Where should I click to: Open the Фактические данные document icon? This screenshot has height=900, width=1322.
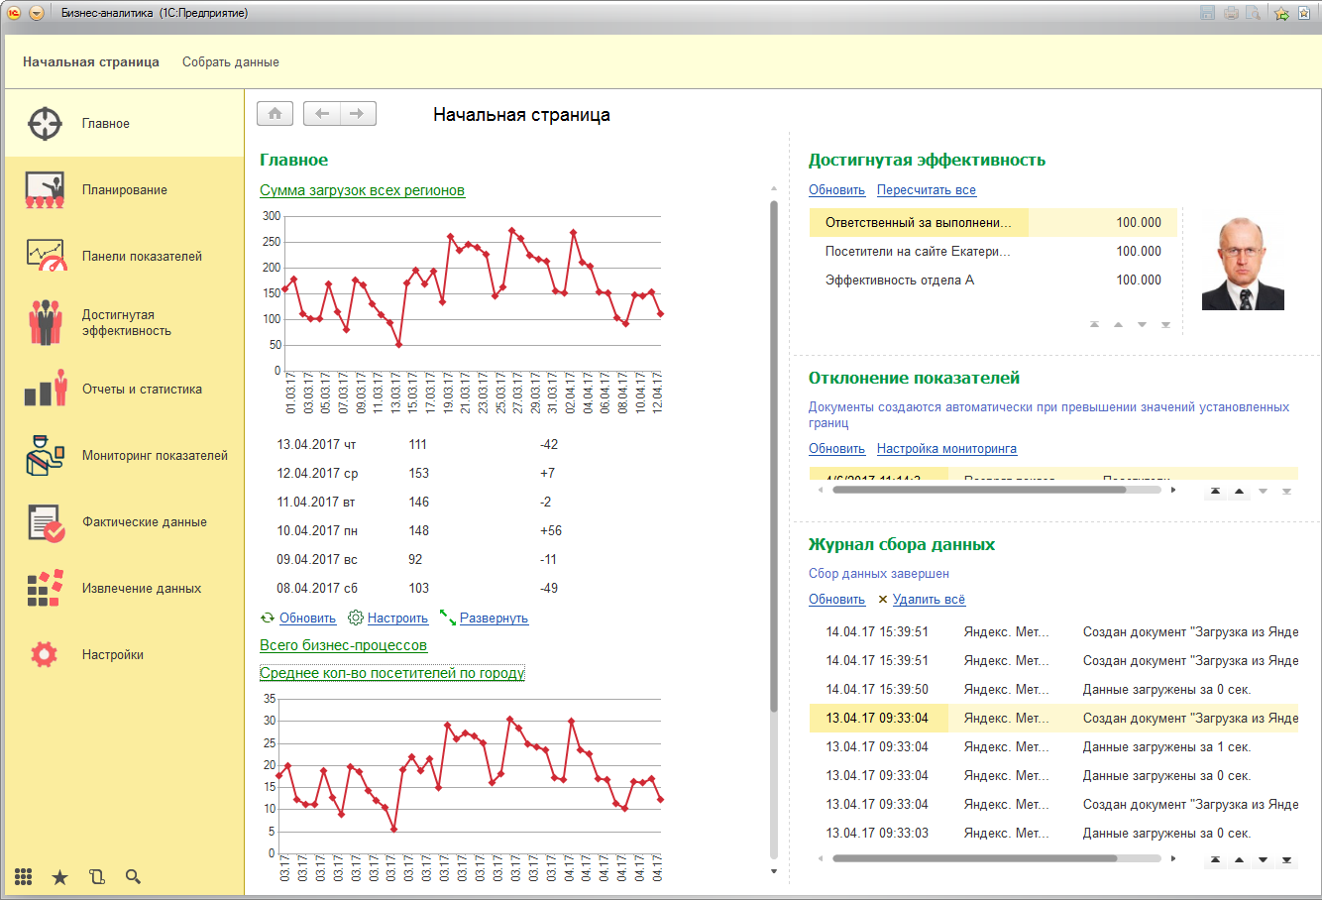[46, 521]
